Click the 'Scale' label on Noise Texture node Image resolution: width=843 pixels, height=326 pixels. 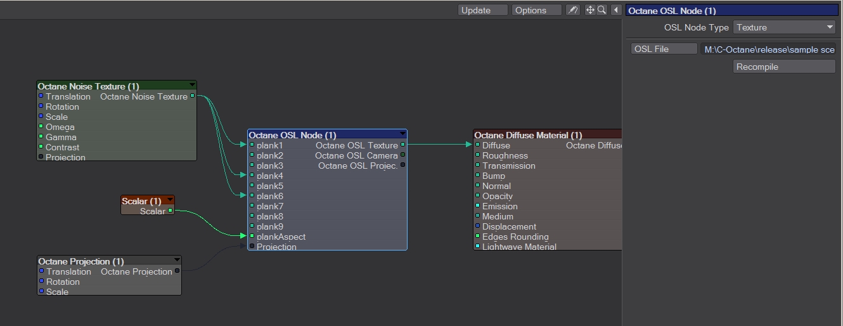click(56, 117)
